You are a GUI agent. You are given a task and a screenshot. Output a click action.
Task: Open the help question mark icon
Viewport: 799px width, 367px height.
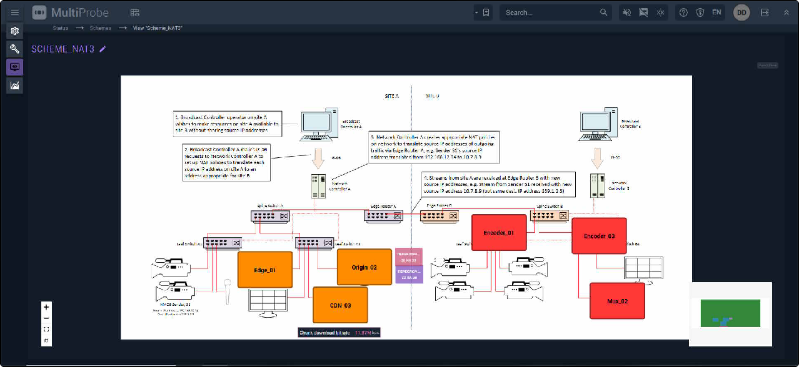click(x=683, y=12)
